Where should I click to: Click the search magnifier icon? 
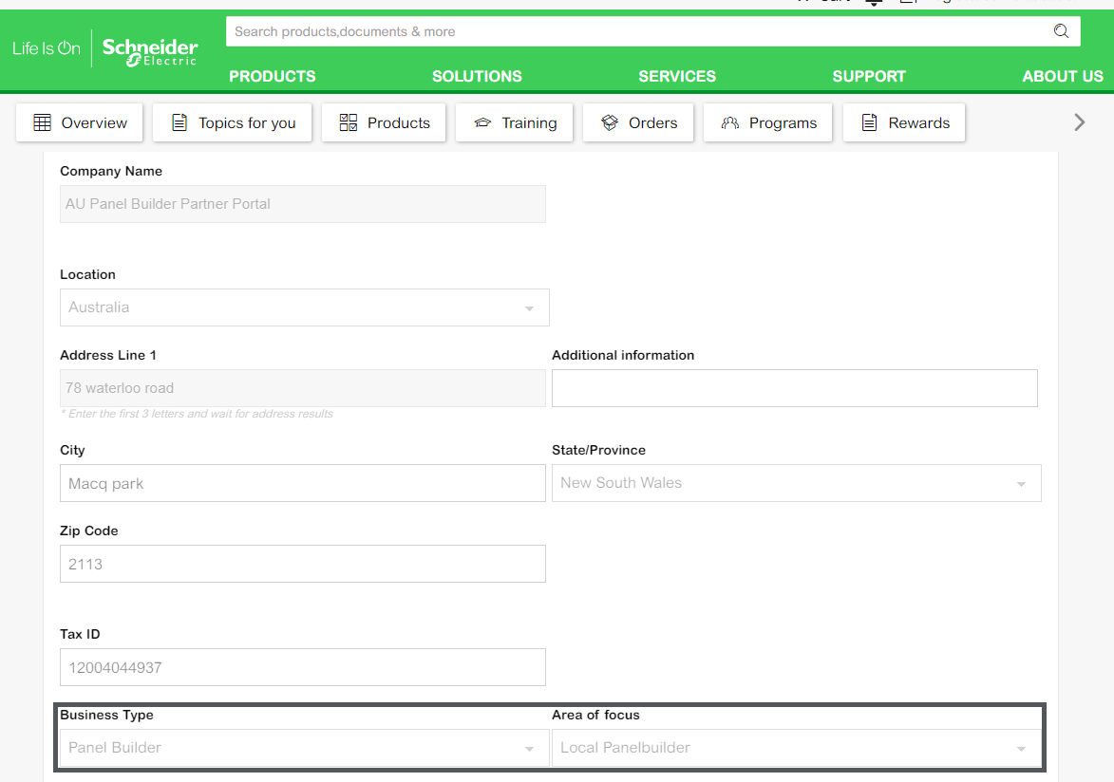[1061, 31]
